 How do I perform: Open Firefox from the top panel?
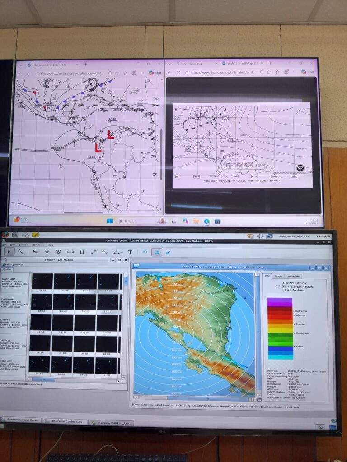[x=5, y=235]
